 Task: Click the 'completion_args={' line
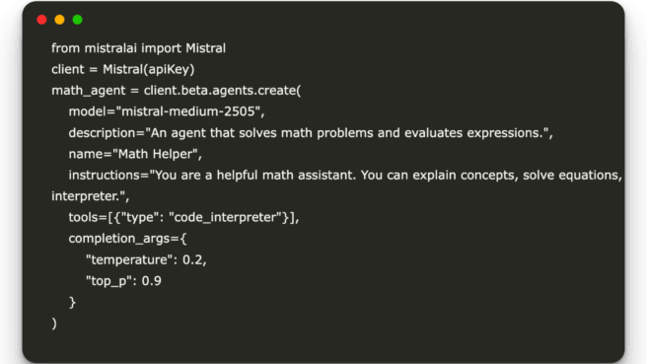click(x=127, y=239)
